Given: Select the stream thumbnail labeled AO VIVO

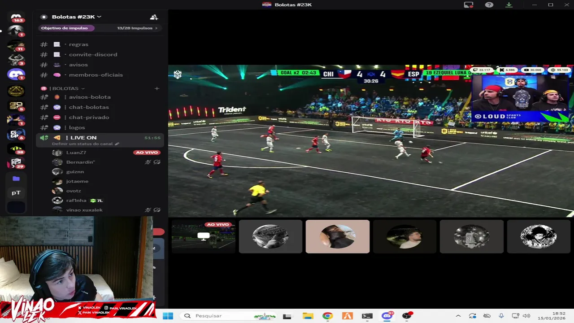Looking at the screenshot, I should (x=203, y=236).
